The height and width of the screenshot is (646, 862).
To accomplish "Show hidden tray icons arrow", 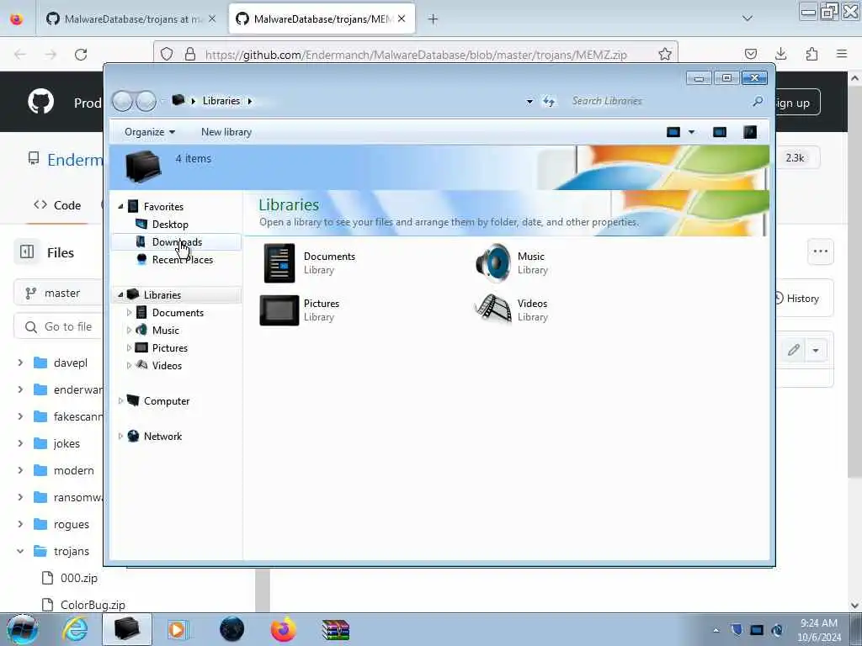I will coord(716,630).
